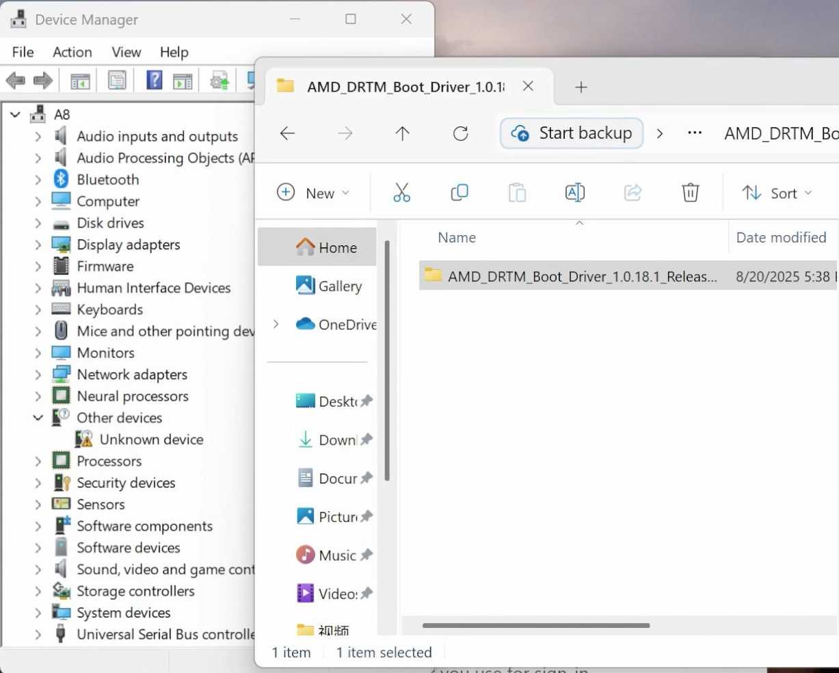Click the Start backup button
839x673 pixels.
(x=572, y=133)
